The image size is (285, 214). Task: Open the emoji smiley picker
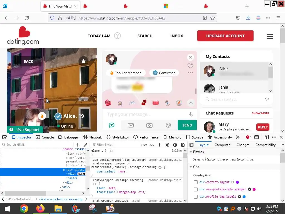[168, 125]
